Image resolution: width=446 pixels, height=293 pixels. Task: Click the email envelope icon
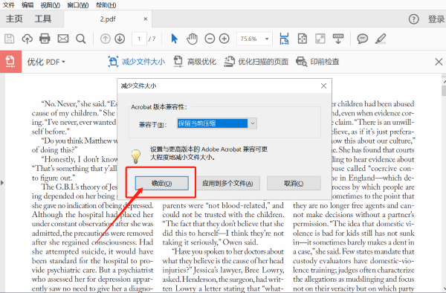click(63, 39)
